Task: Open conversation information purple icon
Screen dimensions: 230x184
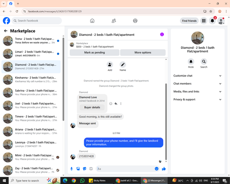Action: (162, 34)
